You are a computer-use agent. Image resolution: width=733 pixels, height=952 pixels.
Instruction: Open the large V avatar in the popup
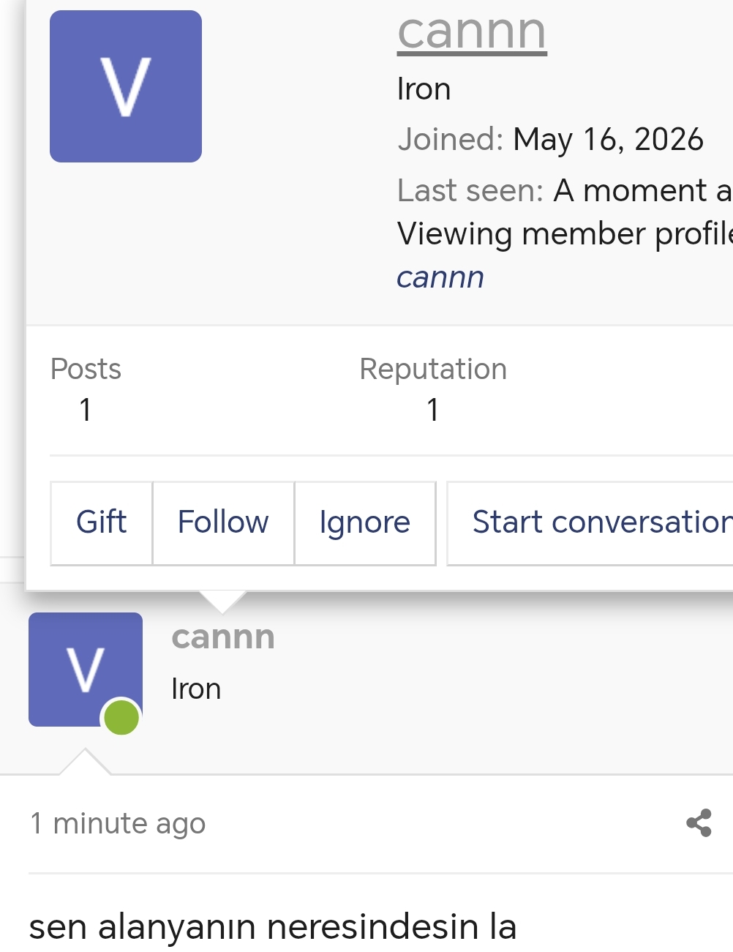coord(126,86)
